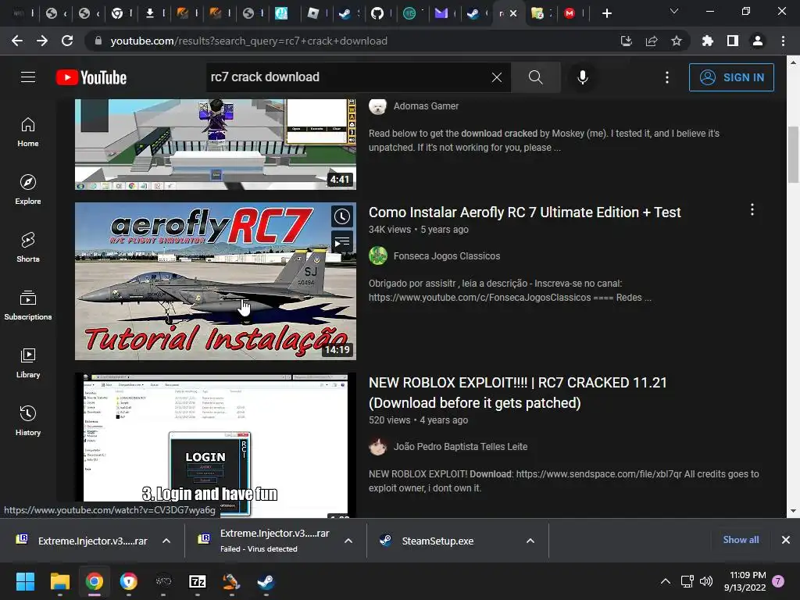Open Steam from taskbar
Screen dimensions: 800x600
click(266, 581)
